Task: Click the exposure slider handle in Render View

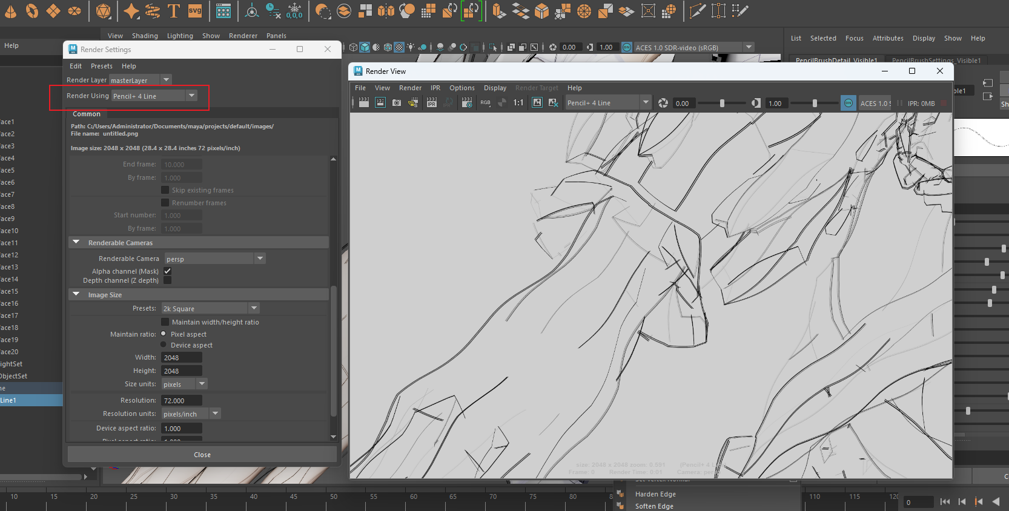Action: tap(722, 104)
